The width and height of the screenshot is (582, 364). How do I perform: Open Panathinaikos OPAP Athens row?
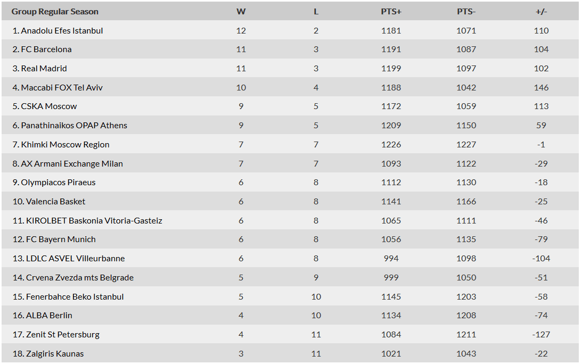click(290, 126)
